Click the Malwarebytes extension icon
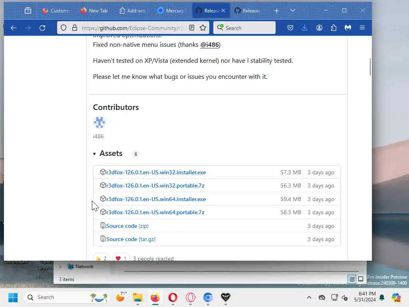 [348, 28]
